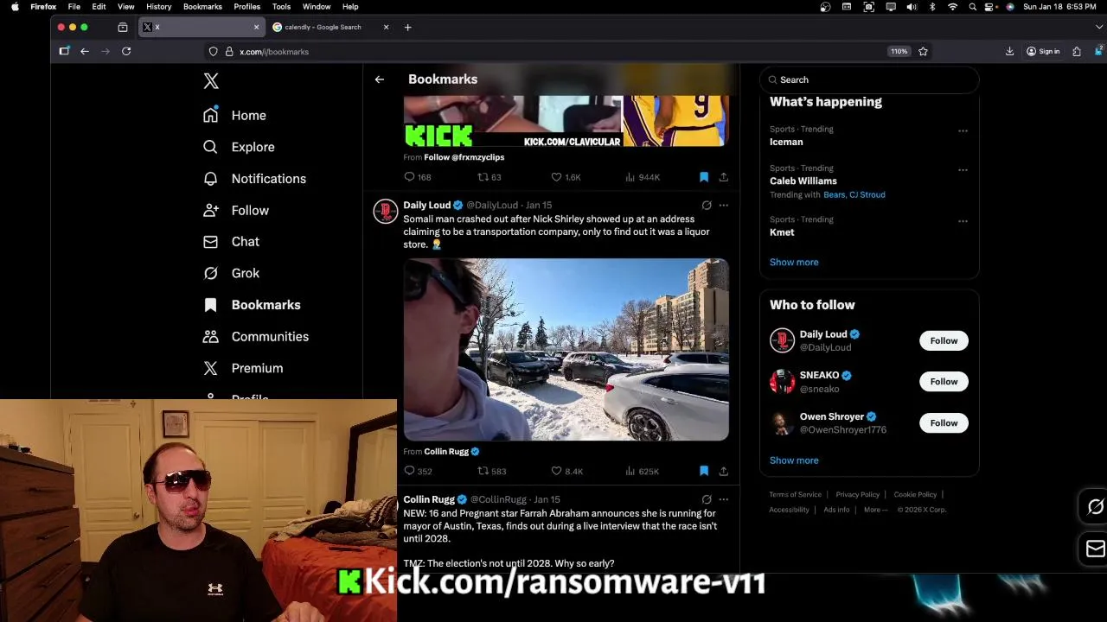Open Kmet trending topic
Image resolution: width=1107 pixels, height=622 pixels.
click(782, 232)
